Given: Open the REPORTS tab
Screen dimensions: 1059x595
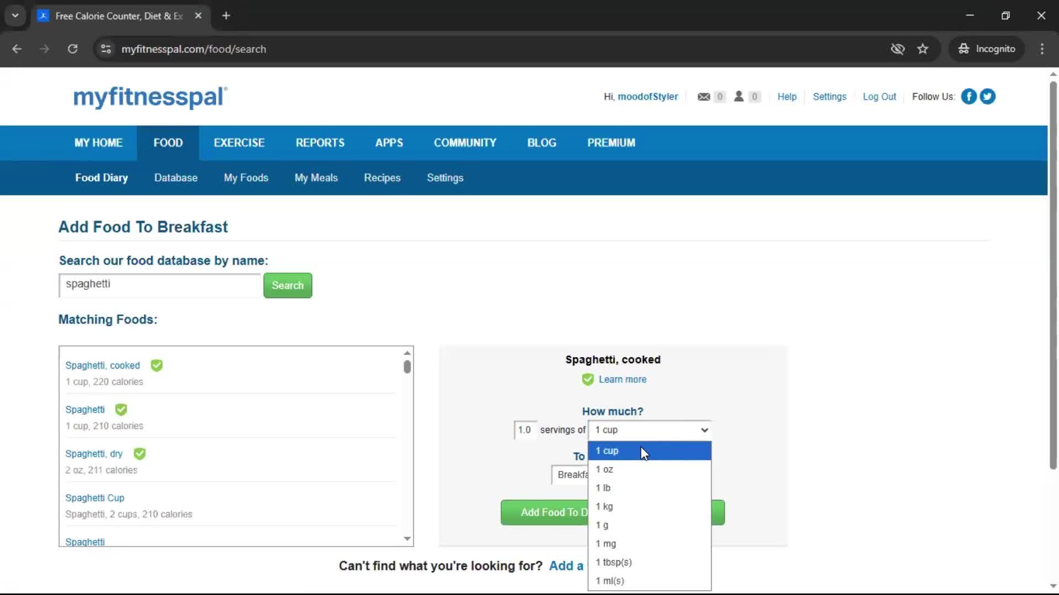Looking at the screenshot, I should pos(320,143).
